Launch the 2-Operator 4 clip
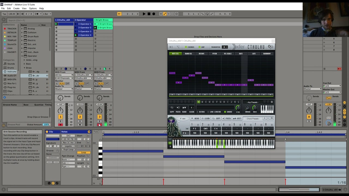 (x=76, y=35)
